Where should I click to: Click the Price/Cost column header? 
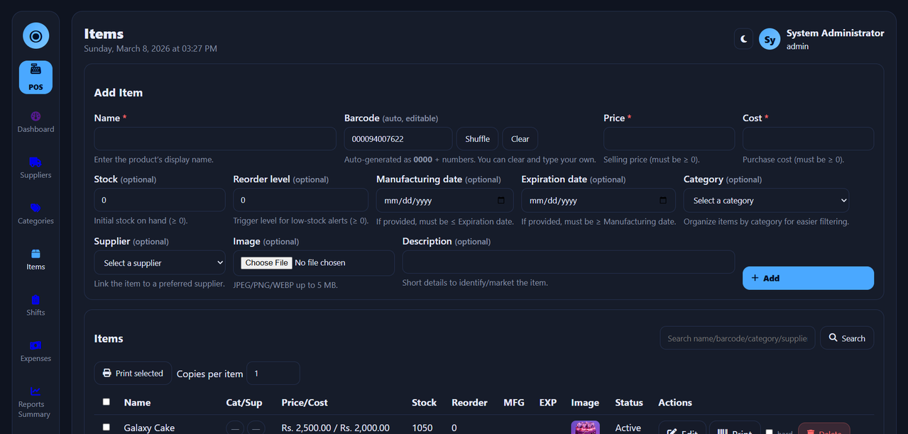(305, 402)
